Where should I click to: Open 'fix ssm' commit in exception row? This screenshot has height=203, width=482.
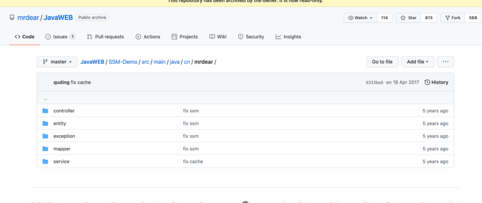point(191,136)
